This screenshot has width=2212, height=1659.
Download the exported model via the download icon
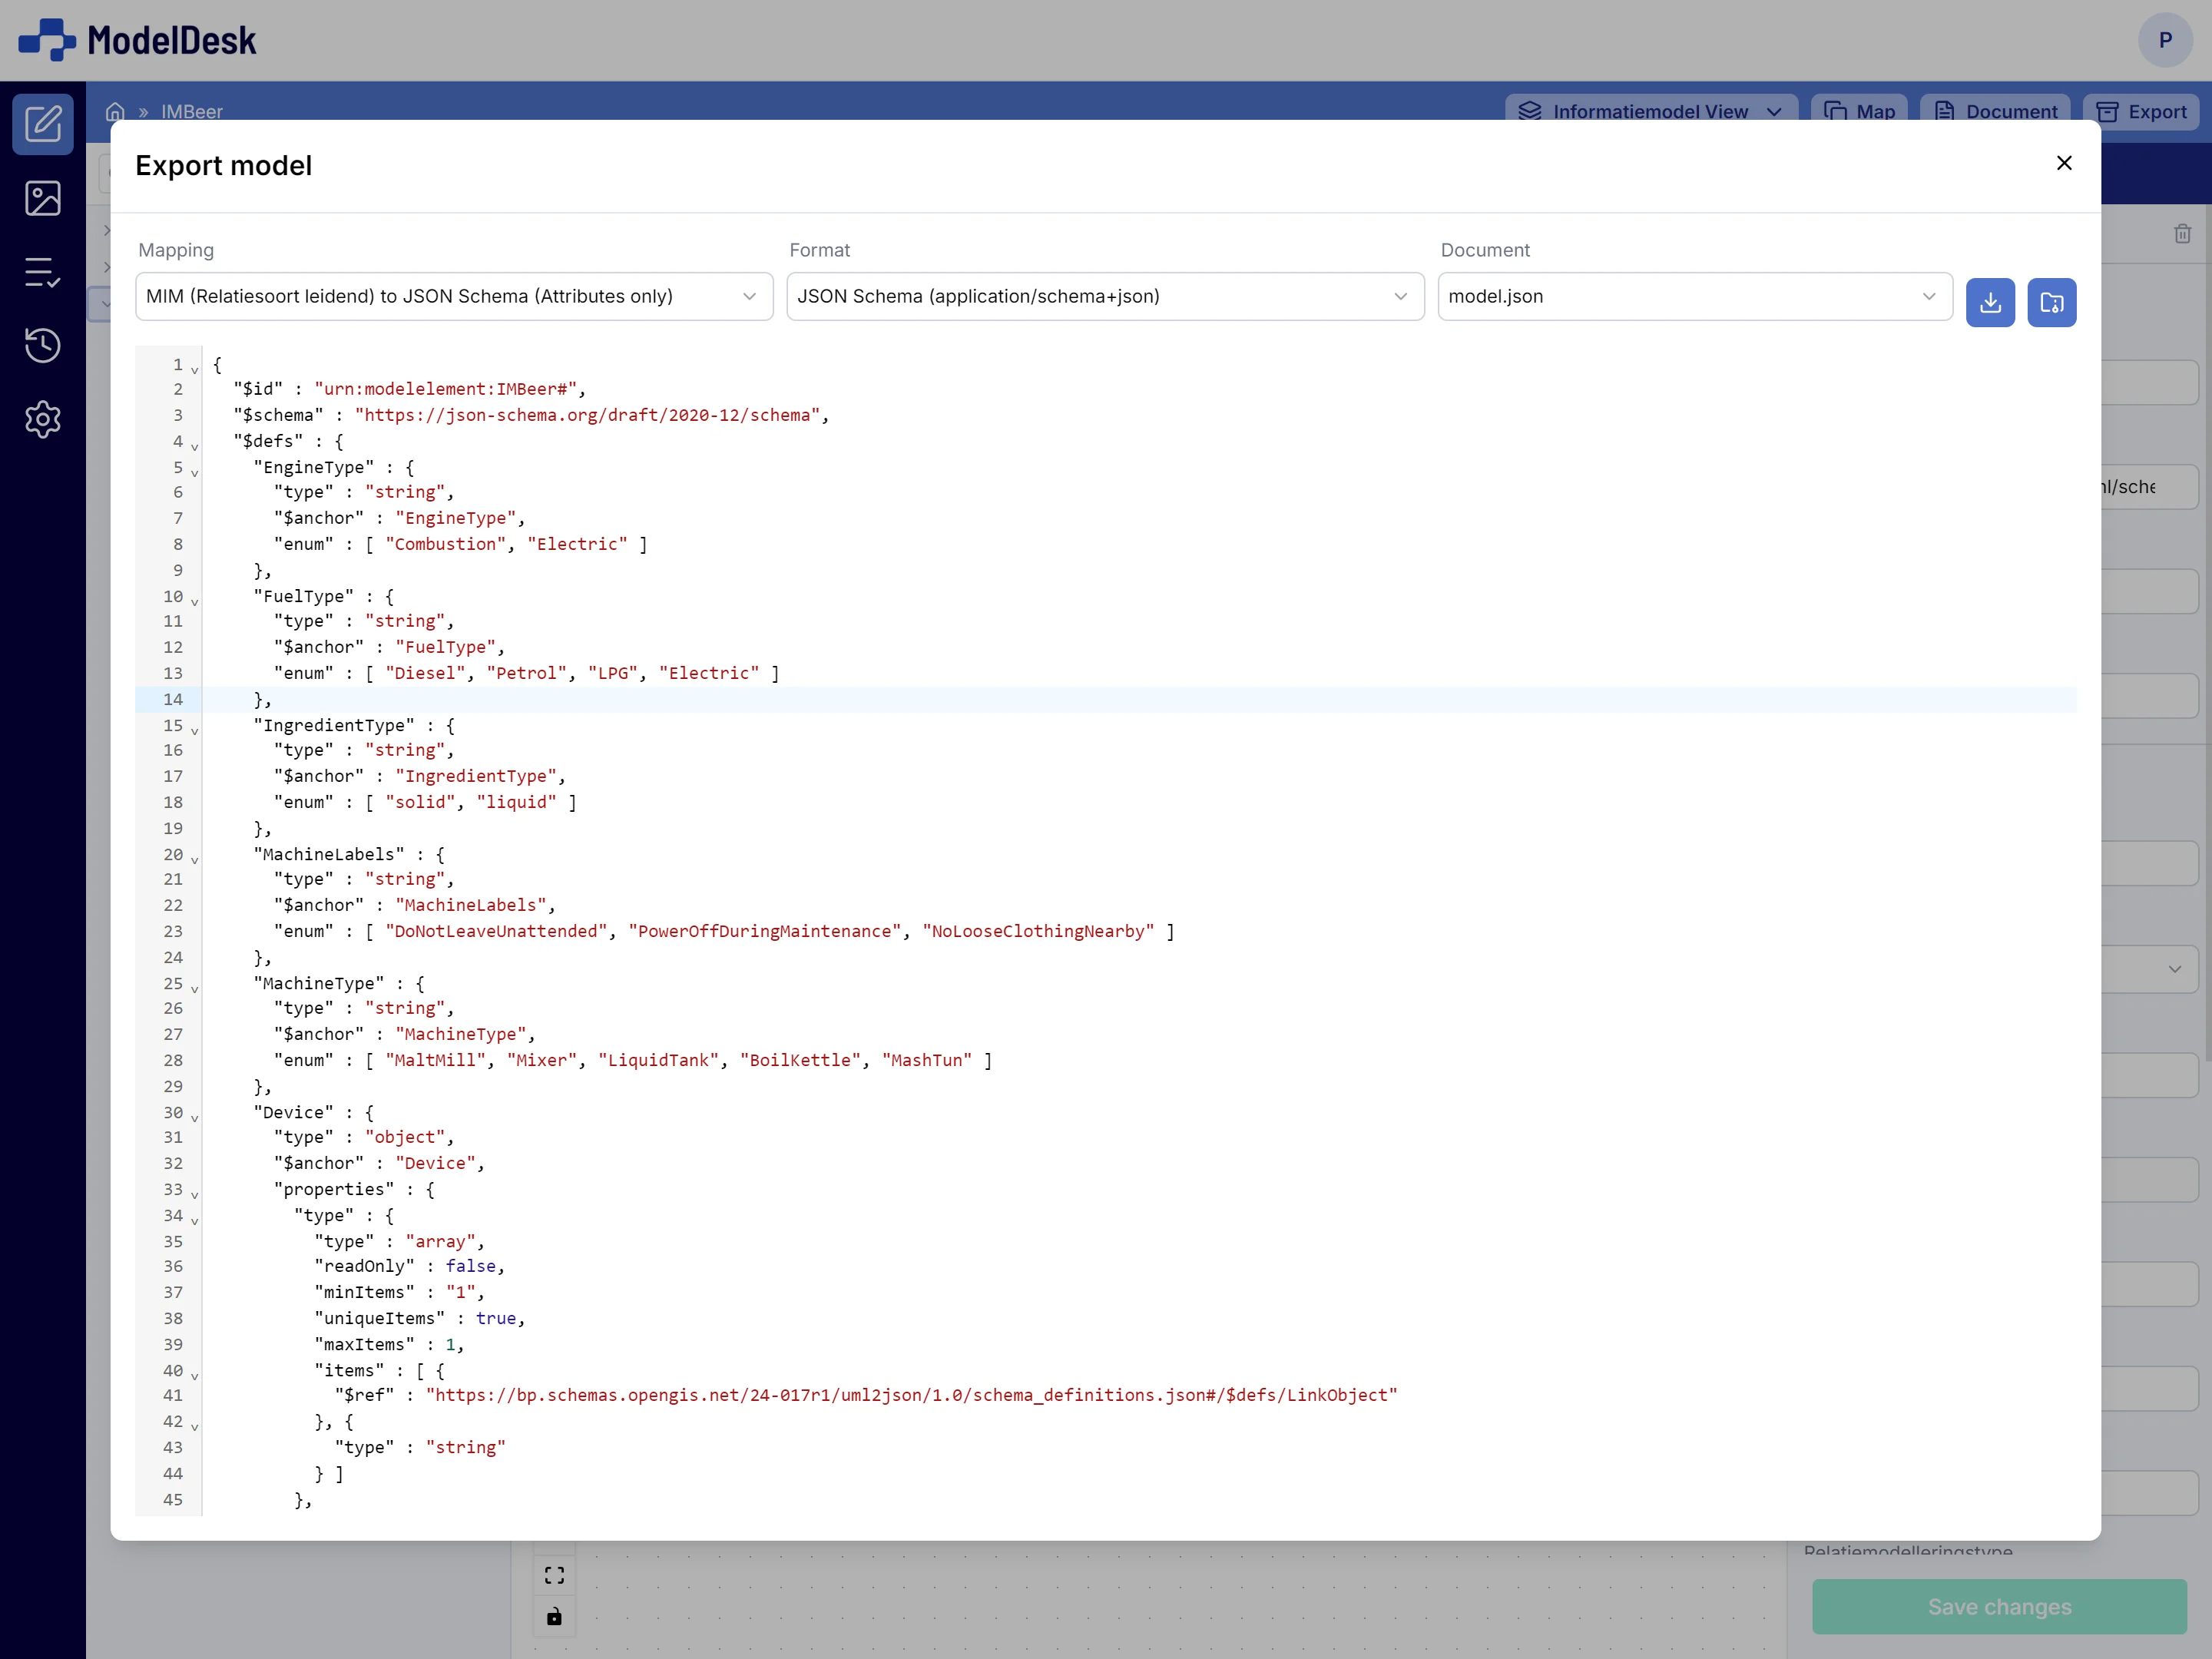(x=1990, y=302)
